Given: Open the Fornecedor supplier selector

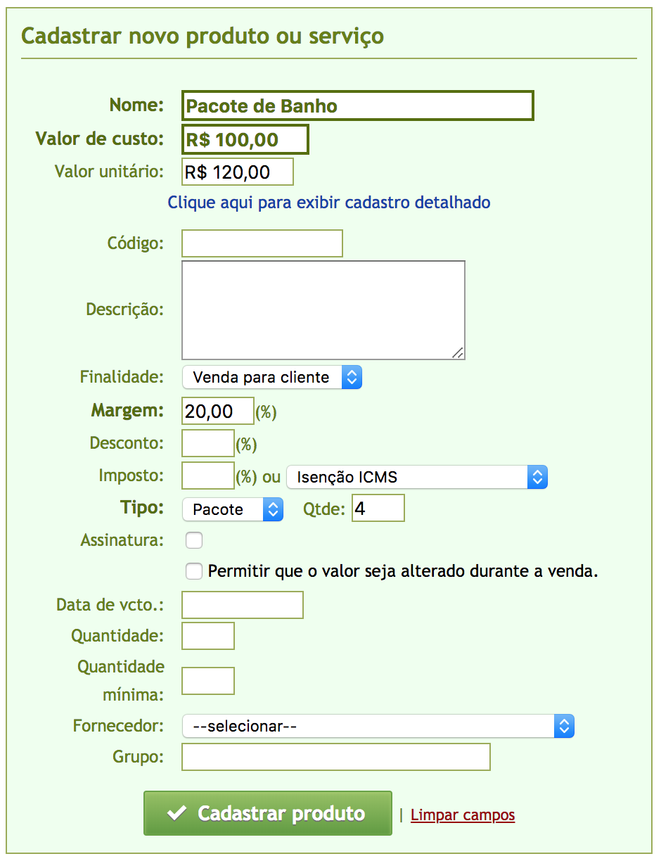Looking at the screenshot, I should point(378,726).
